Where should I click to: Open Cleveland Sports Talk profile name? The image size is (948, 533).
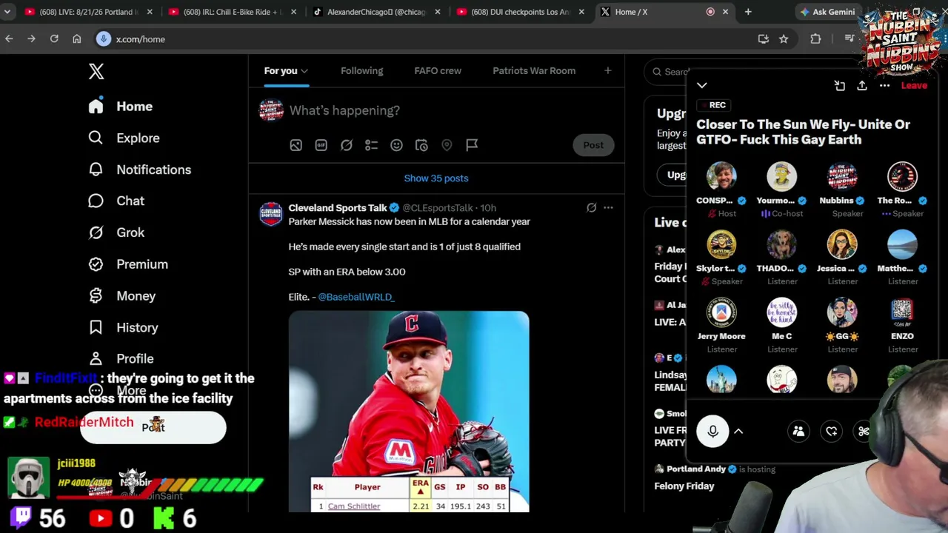tap(338, 208)
